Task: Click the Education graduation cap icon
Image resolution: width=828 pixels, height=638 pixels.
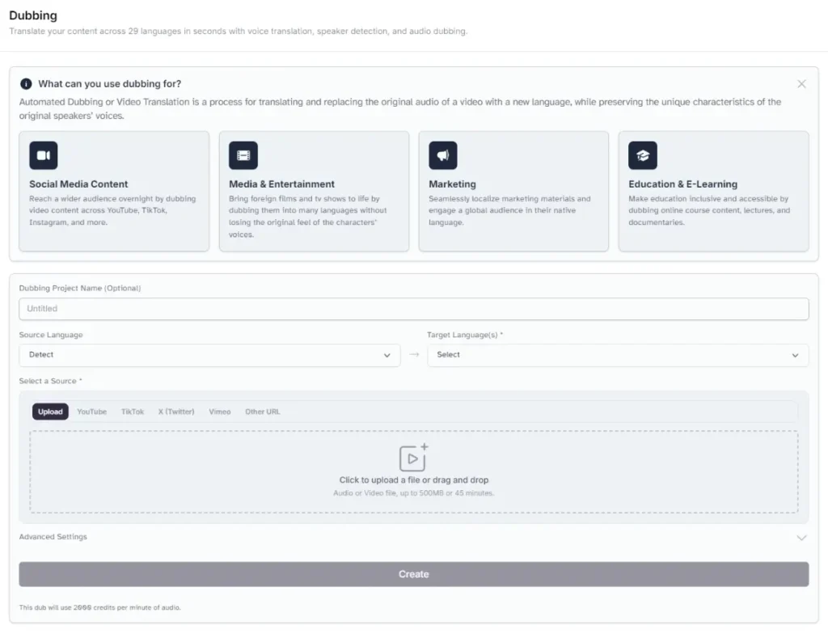Action: pos(643,155)
